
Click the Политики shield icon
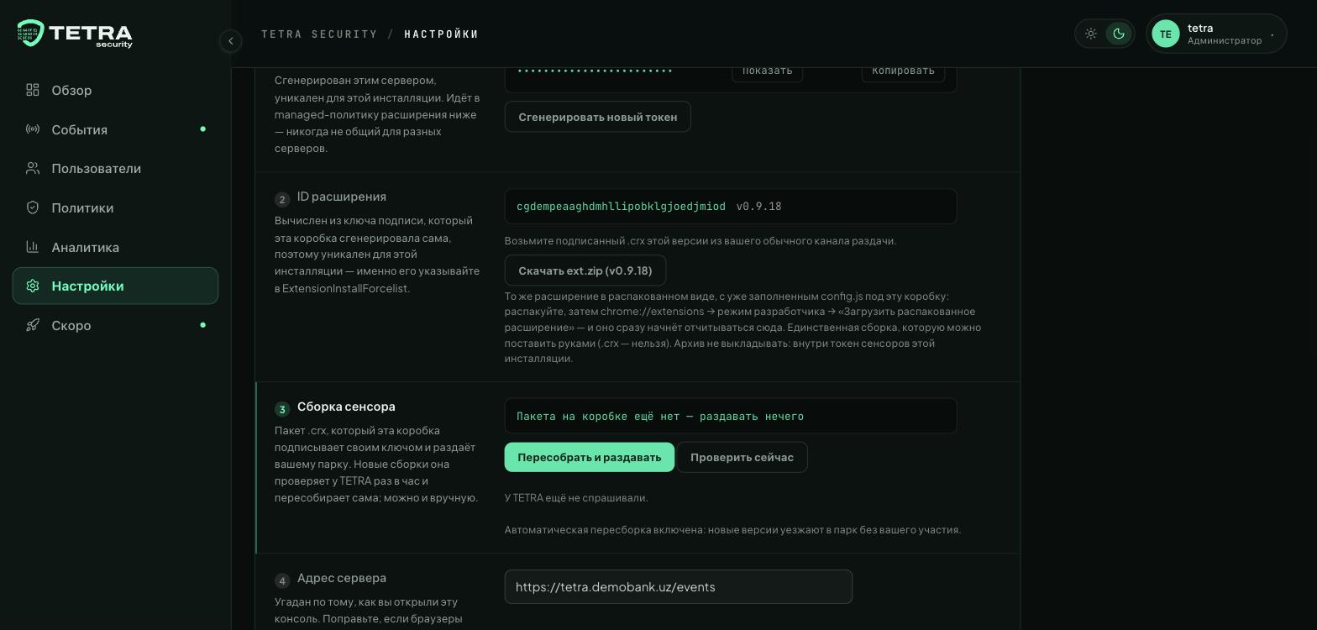tap(33, 207)
